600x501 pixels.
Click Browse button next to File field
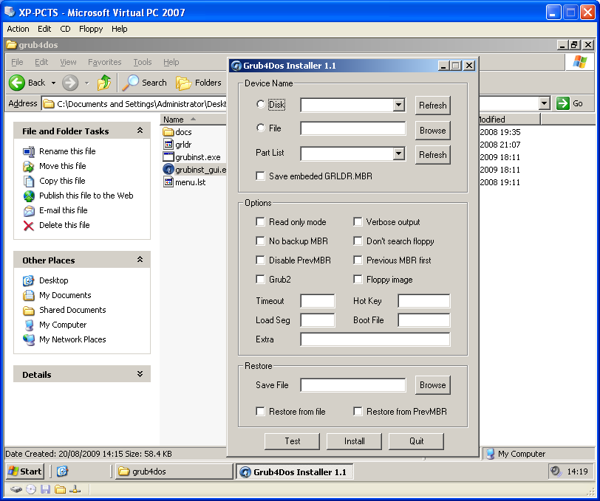click(433, 131)
